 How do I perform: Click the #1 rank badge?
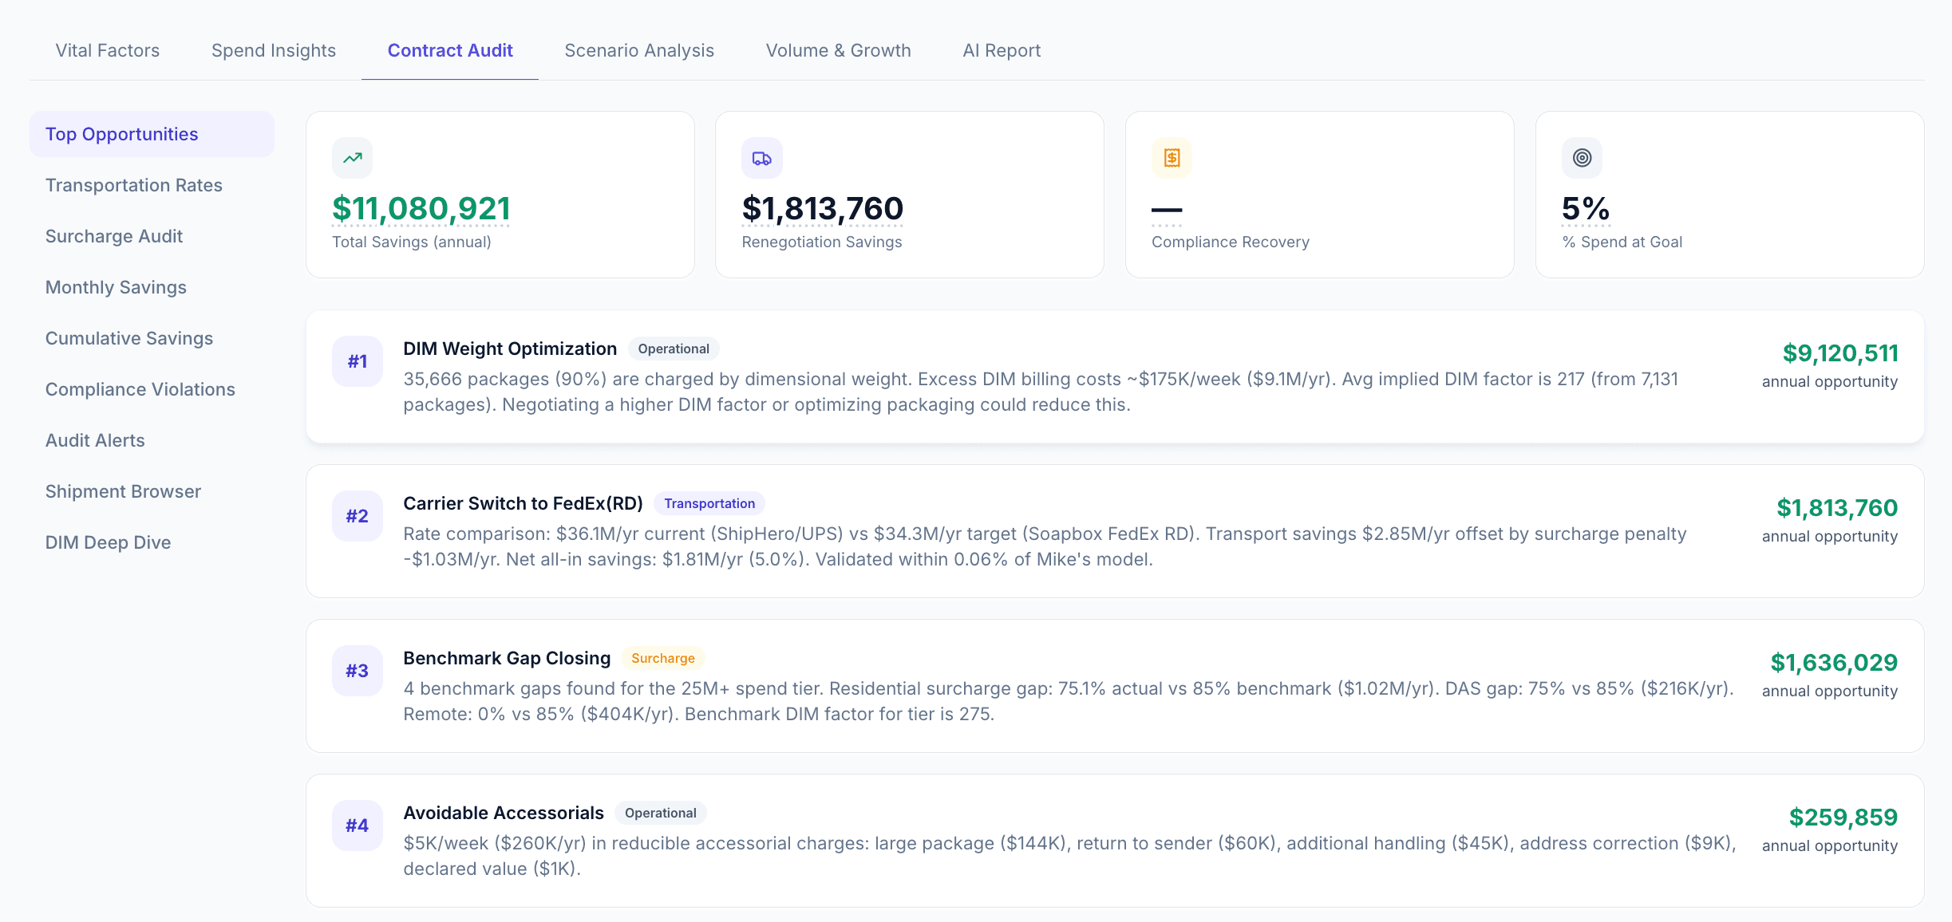(357, 361)
